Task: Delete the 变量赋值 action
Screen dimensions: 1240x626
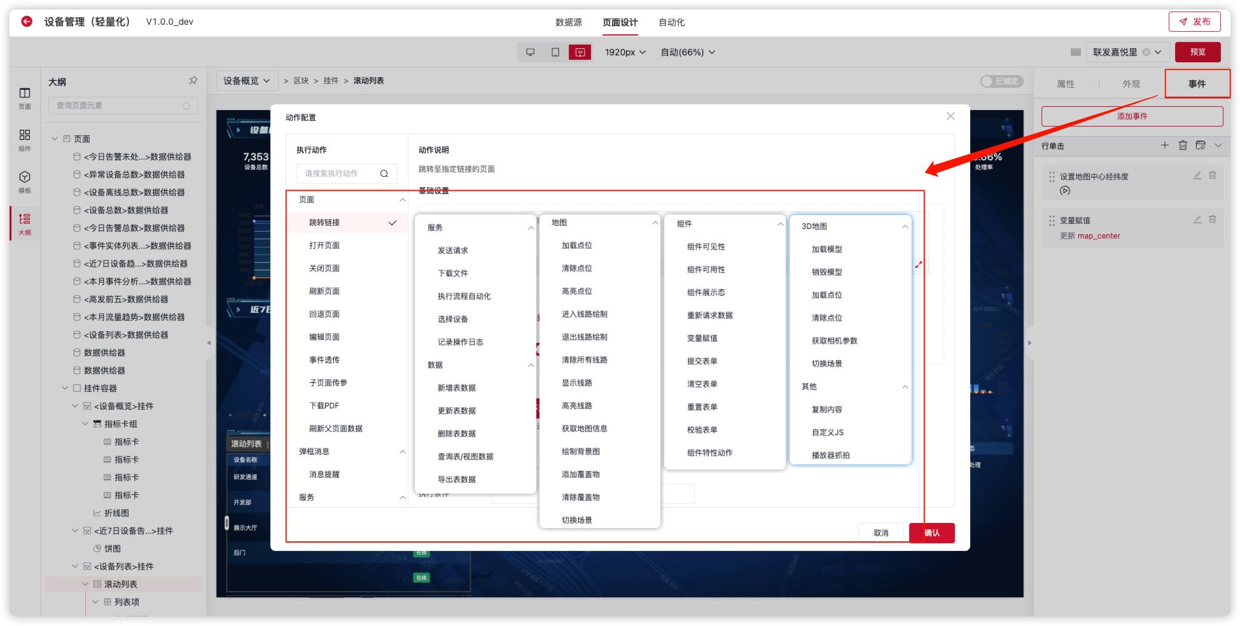Action: point(1212,219)
